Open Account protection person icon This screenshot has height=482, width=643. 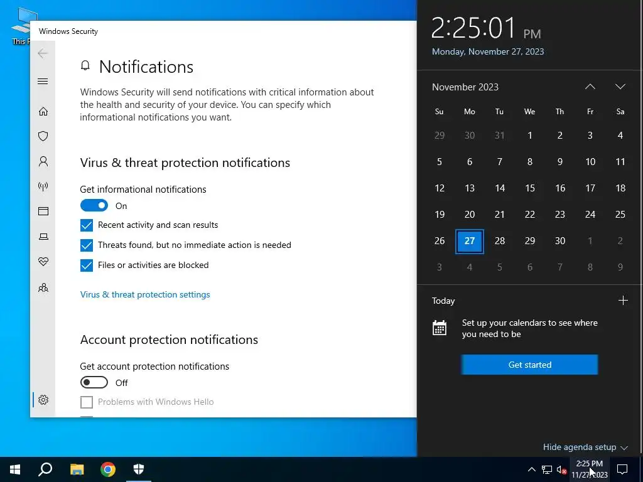pos(43,161)
